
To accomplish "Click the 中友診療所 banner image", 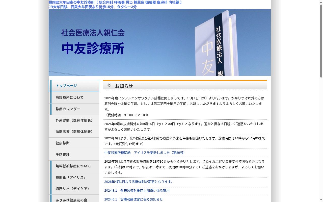I will tap(160, 43).
